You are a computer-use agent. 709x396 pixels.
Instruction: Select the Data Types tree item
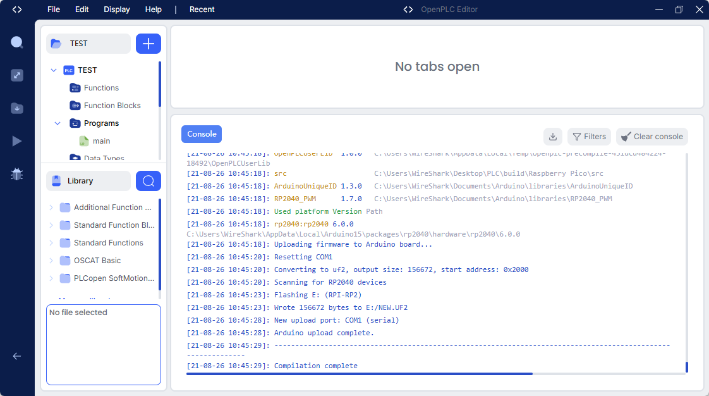(104, 158)
